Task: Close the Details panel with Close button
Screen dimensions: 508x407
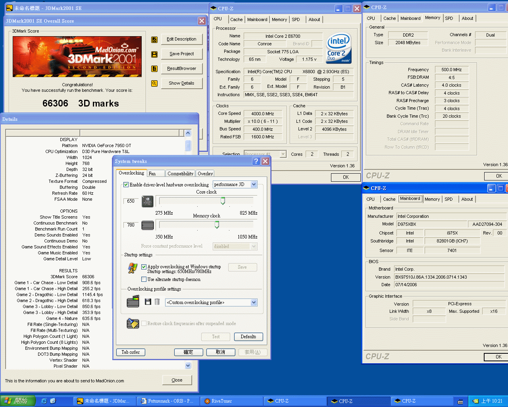Action: [x=177, y=380]
